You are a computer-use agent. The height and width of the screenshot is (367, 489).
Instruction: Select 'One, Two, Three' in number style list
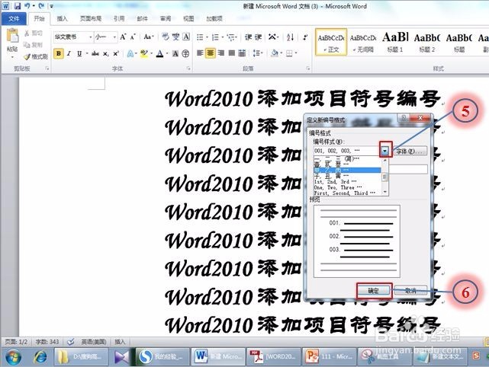pyautogui.click(x=347, y=187)
